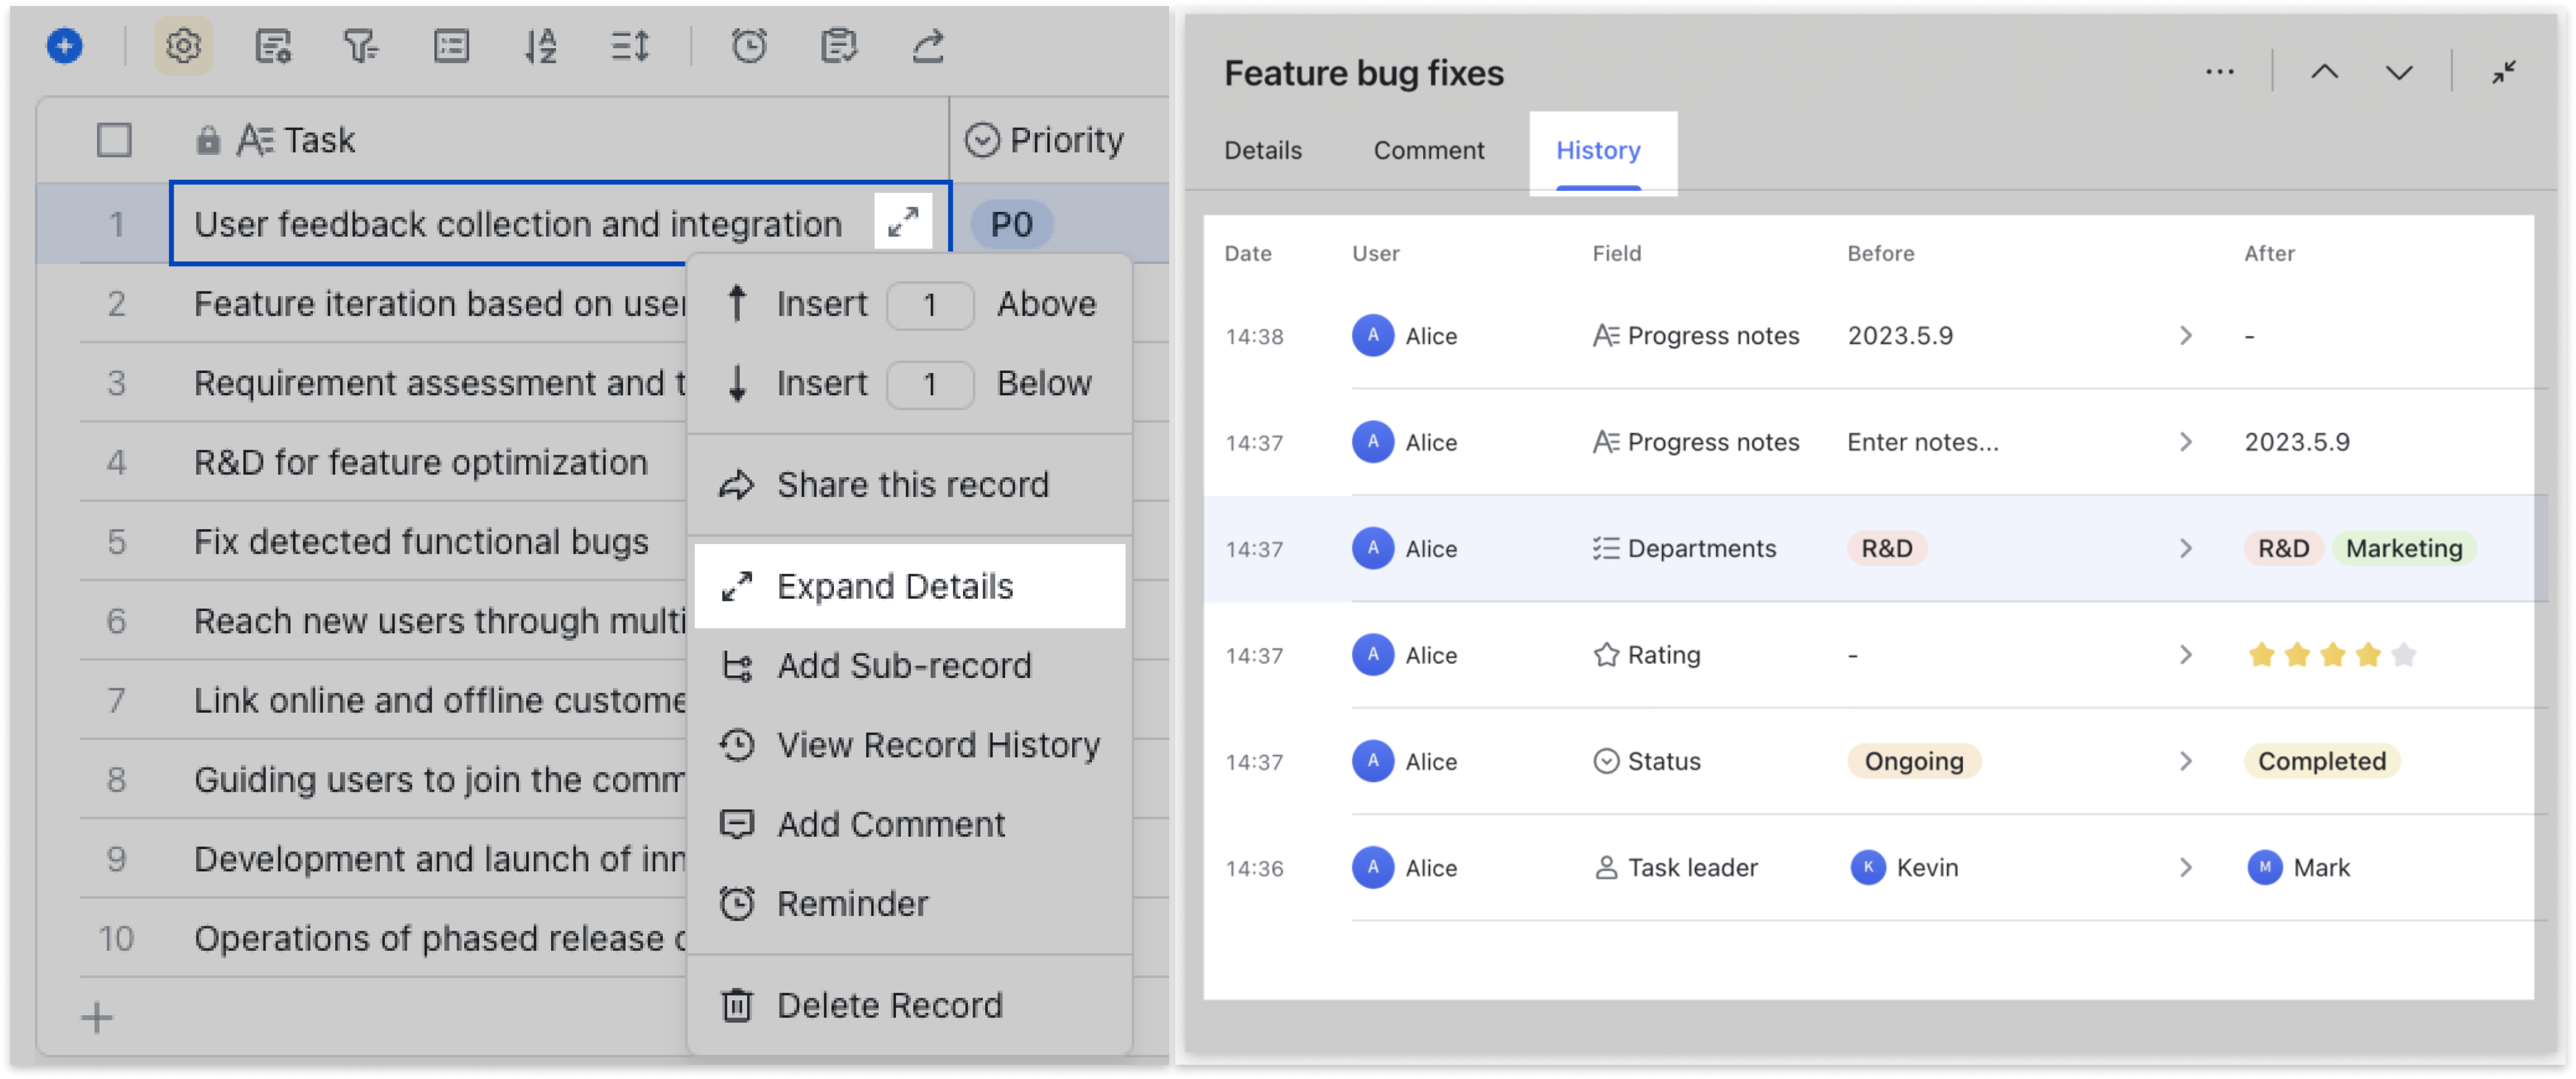Add a new row with bottom plus icon
2576x1079 pixels.
(x=97, y=1018)
